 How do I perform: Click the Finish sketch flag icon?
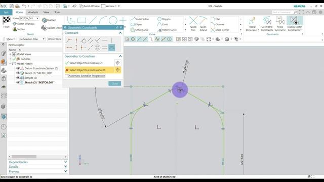(x=7, y=20)
